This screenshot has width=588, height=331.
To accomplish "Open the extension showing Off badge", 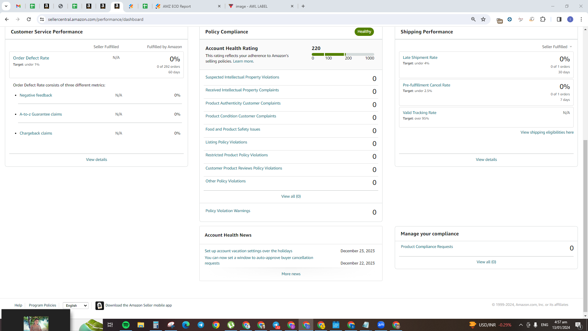I will (499, 20).
